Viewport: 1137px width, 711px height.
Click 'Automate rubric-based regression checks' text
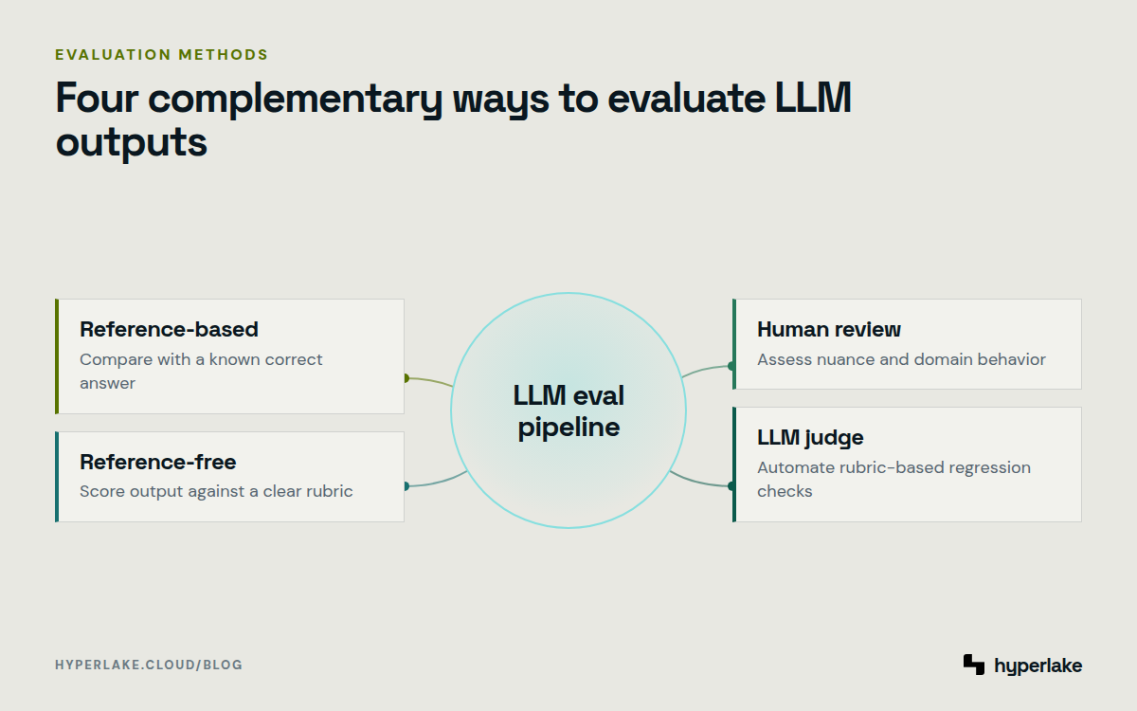[893, 479]
